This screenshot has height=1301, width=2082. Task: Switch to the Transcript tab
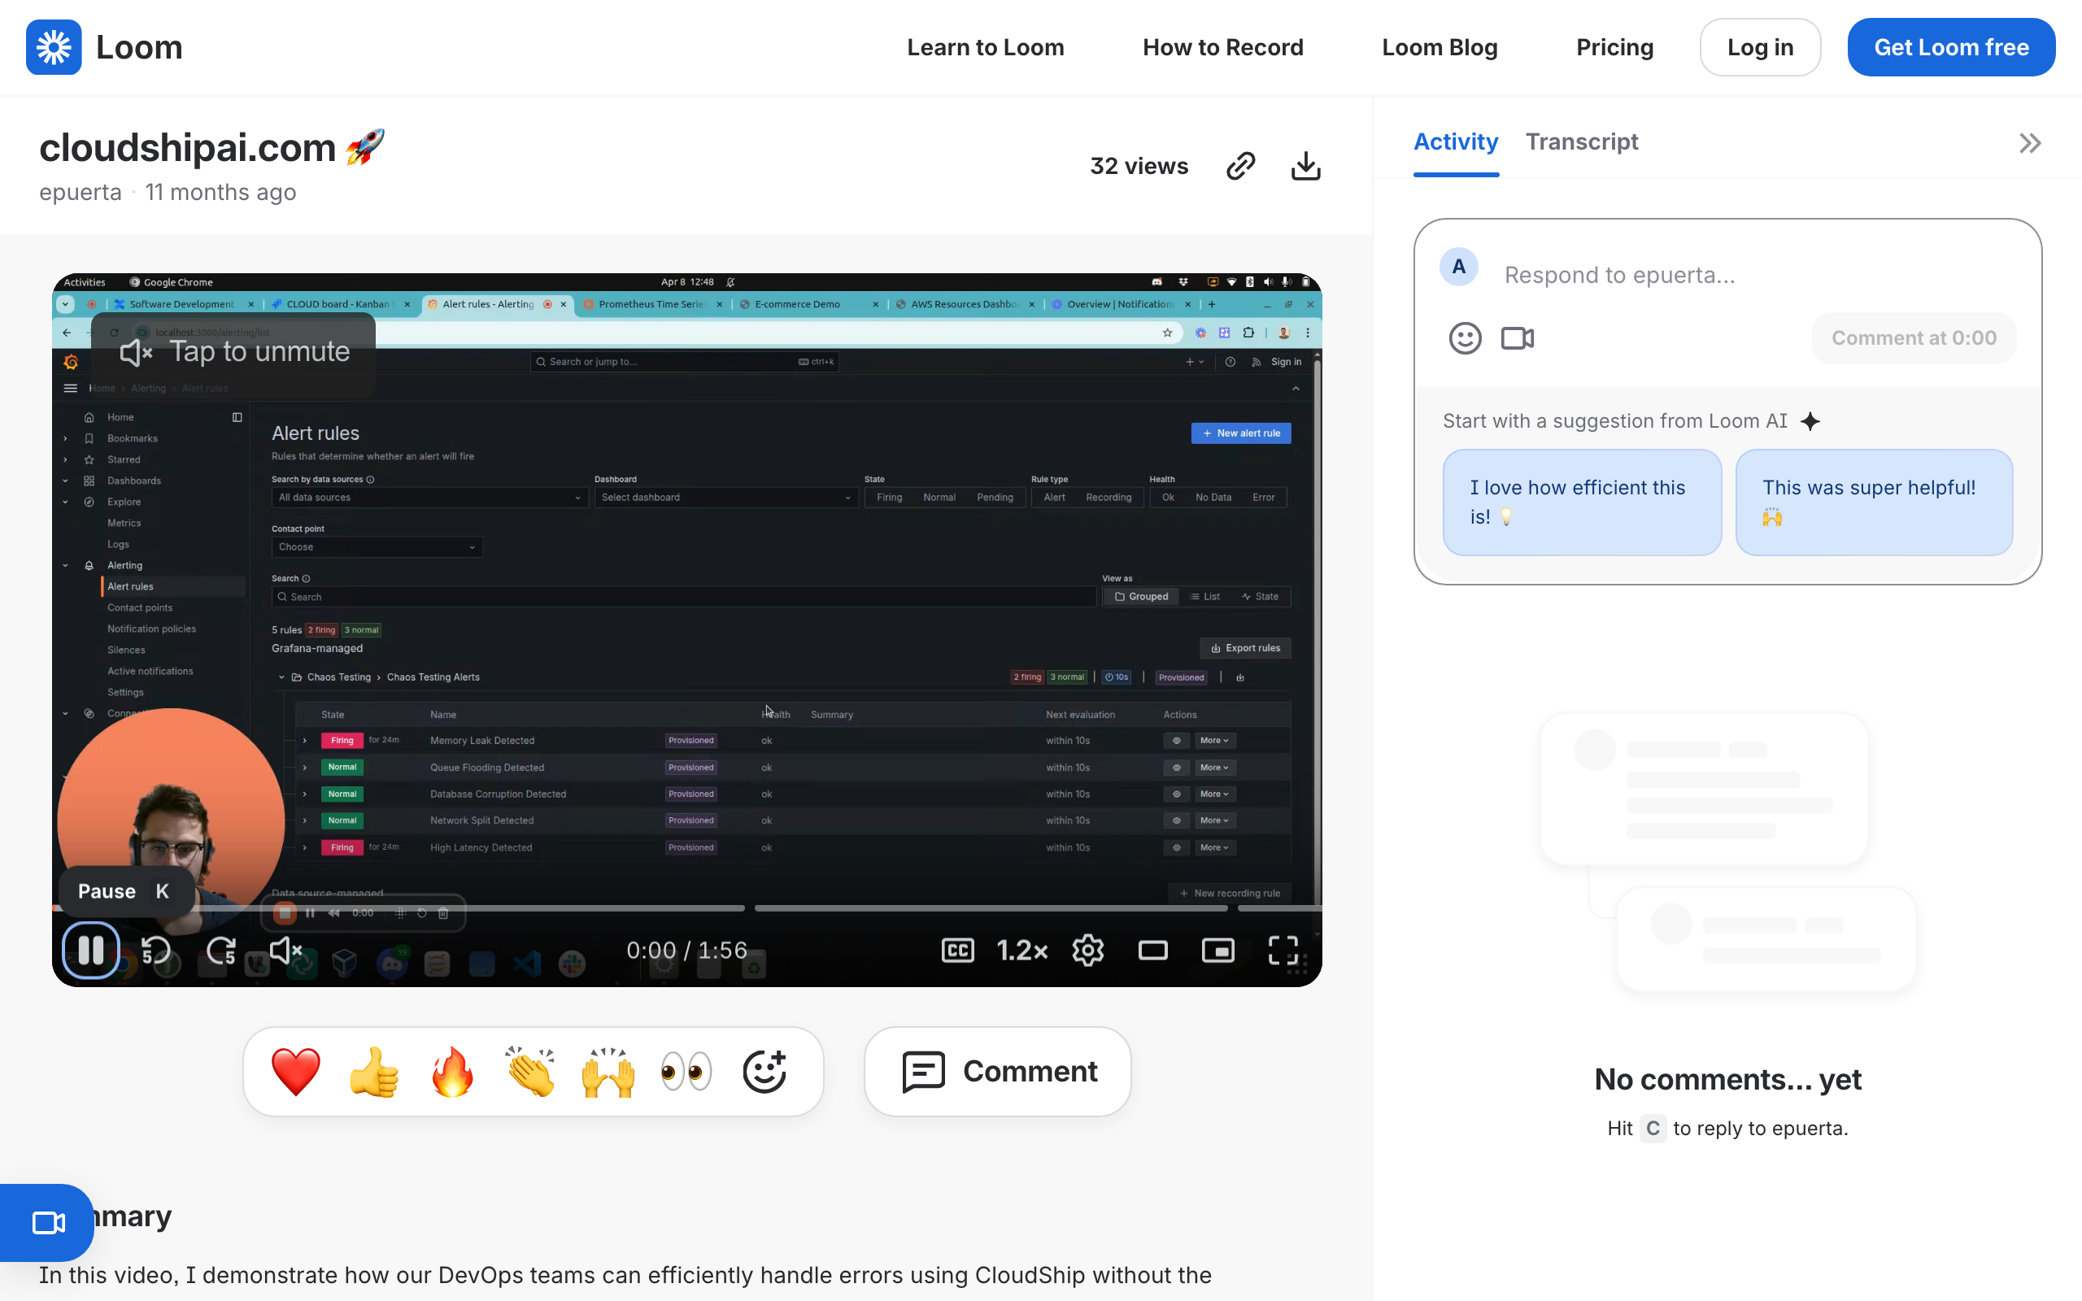pyautogui.click(x=1581, y=142)
